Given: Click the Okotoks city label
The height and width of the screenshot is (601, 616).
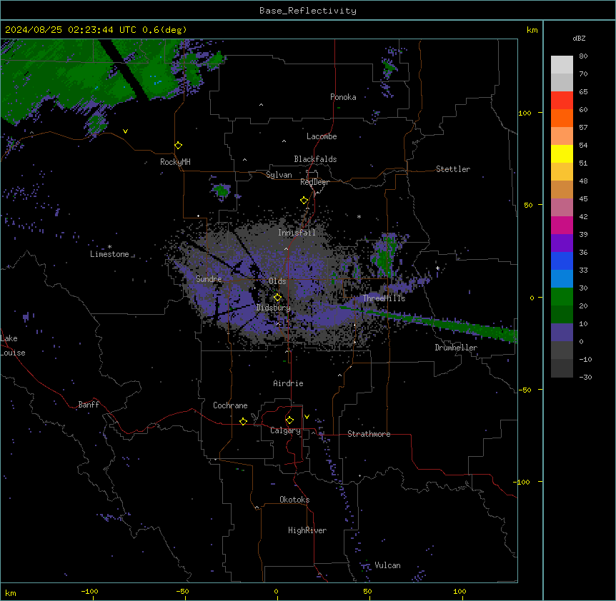Looking at the screenshot, I should pos(294,500).
